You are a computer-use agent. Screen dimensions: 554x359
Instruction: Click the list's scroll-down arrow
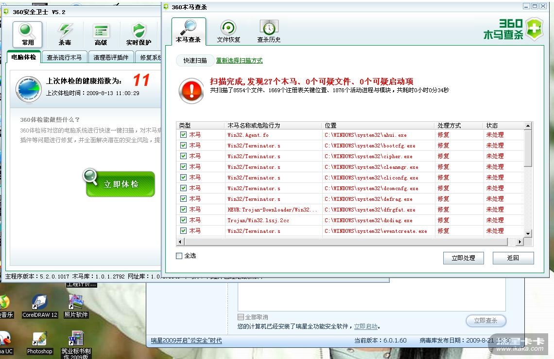pos(528,233)
